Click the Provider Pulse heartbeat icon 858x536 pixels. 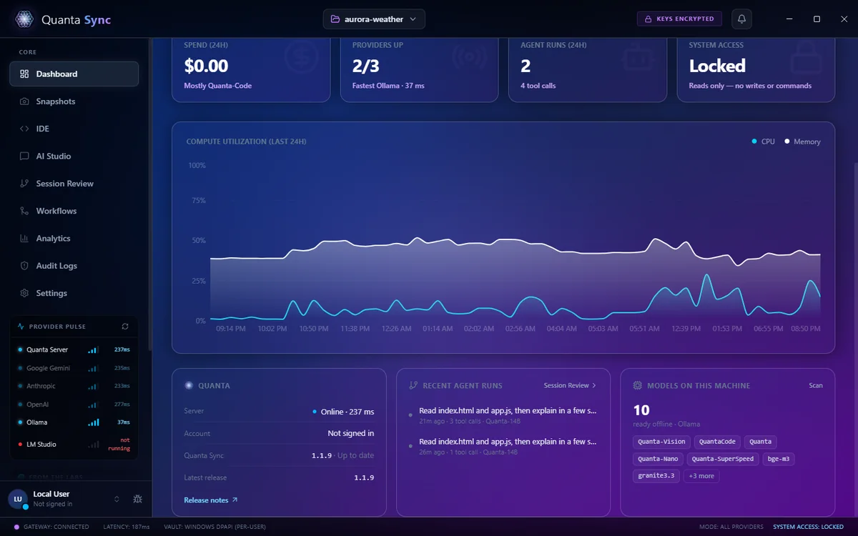pos(21,327)
